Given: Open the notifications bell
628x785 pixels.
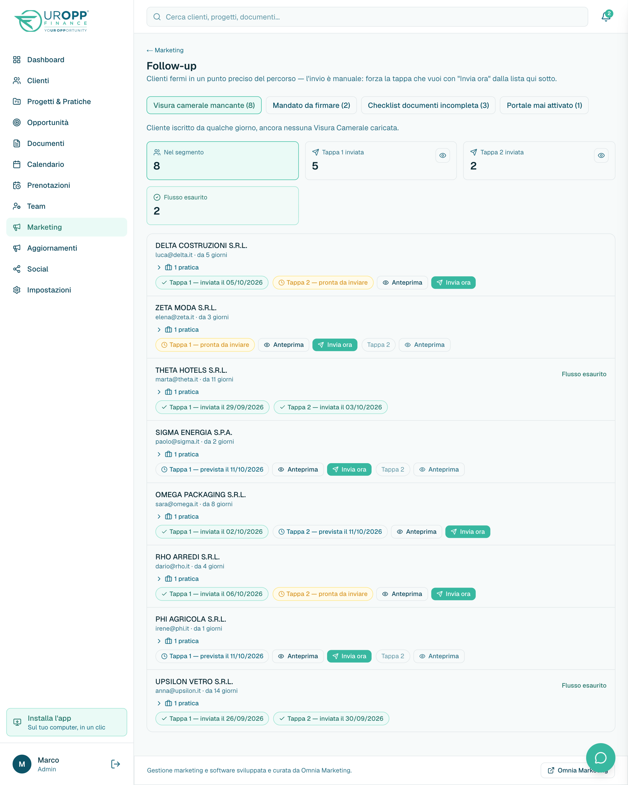Looking at the screenshot, I should coord(606,17).
